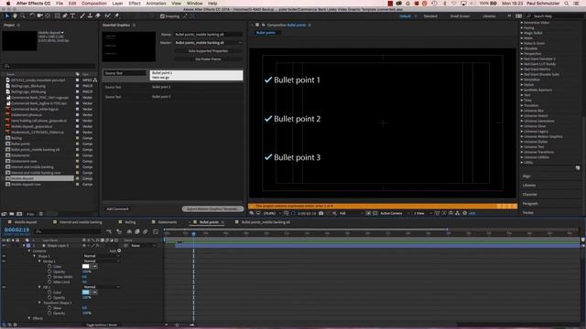This screenshot has width=586, height=329.
Task: Toggle stopwatch for Stroke 1 Color
Action: 49,266
